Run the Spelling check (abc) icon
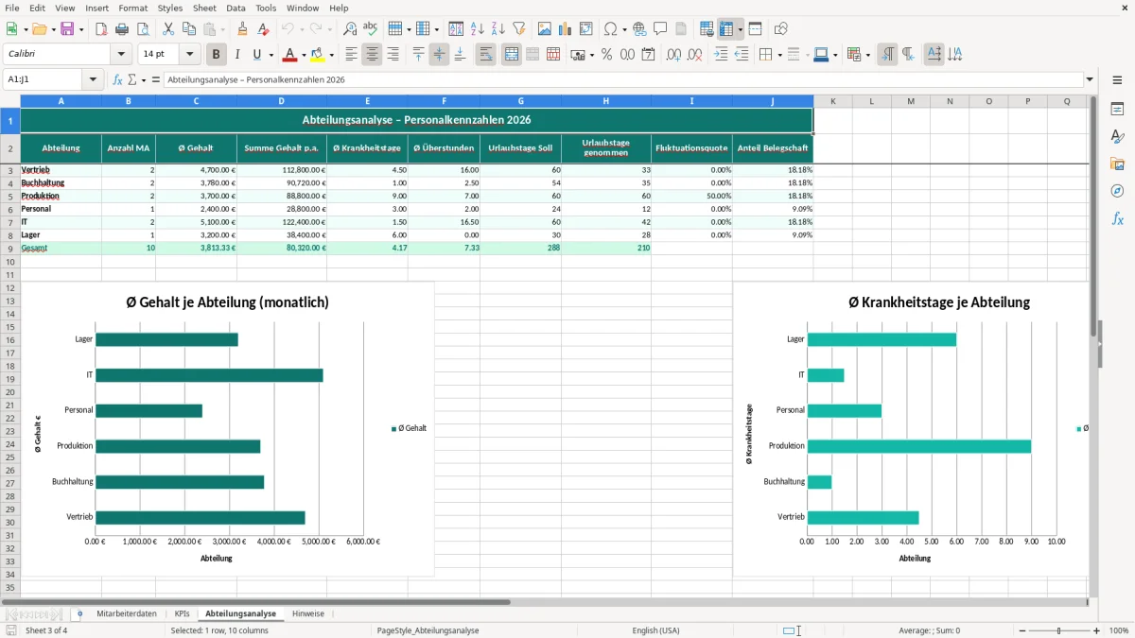This screenshot has width=1135, height=638. click(371, 29)
